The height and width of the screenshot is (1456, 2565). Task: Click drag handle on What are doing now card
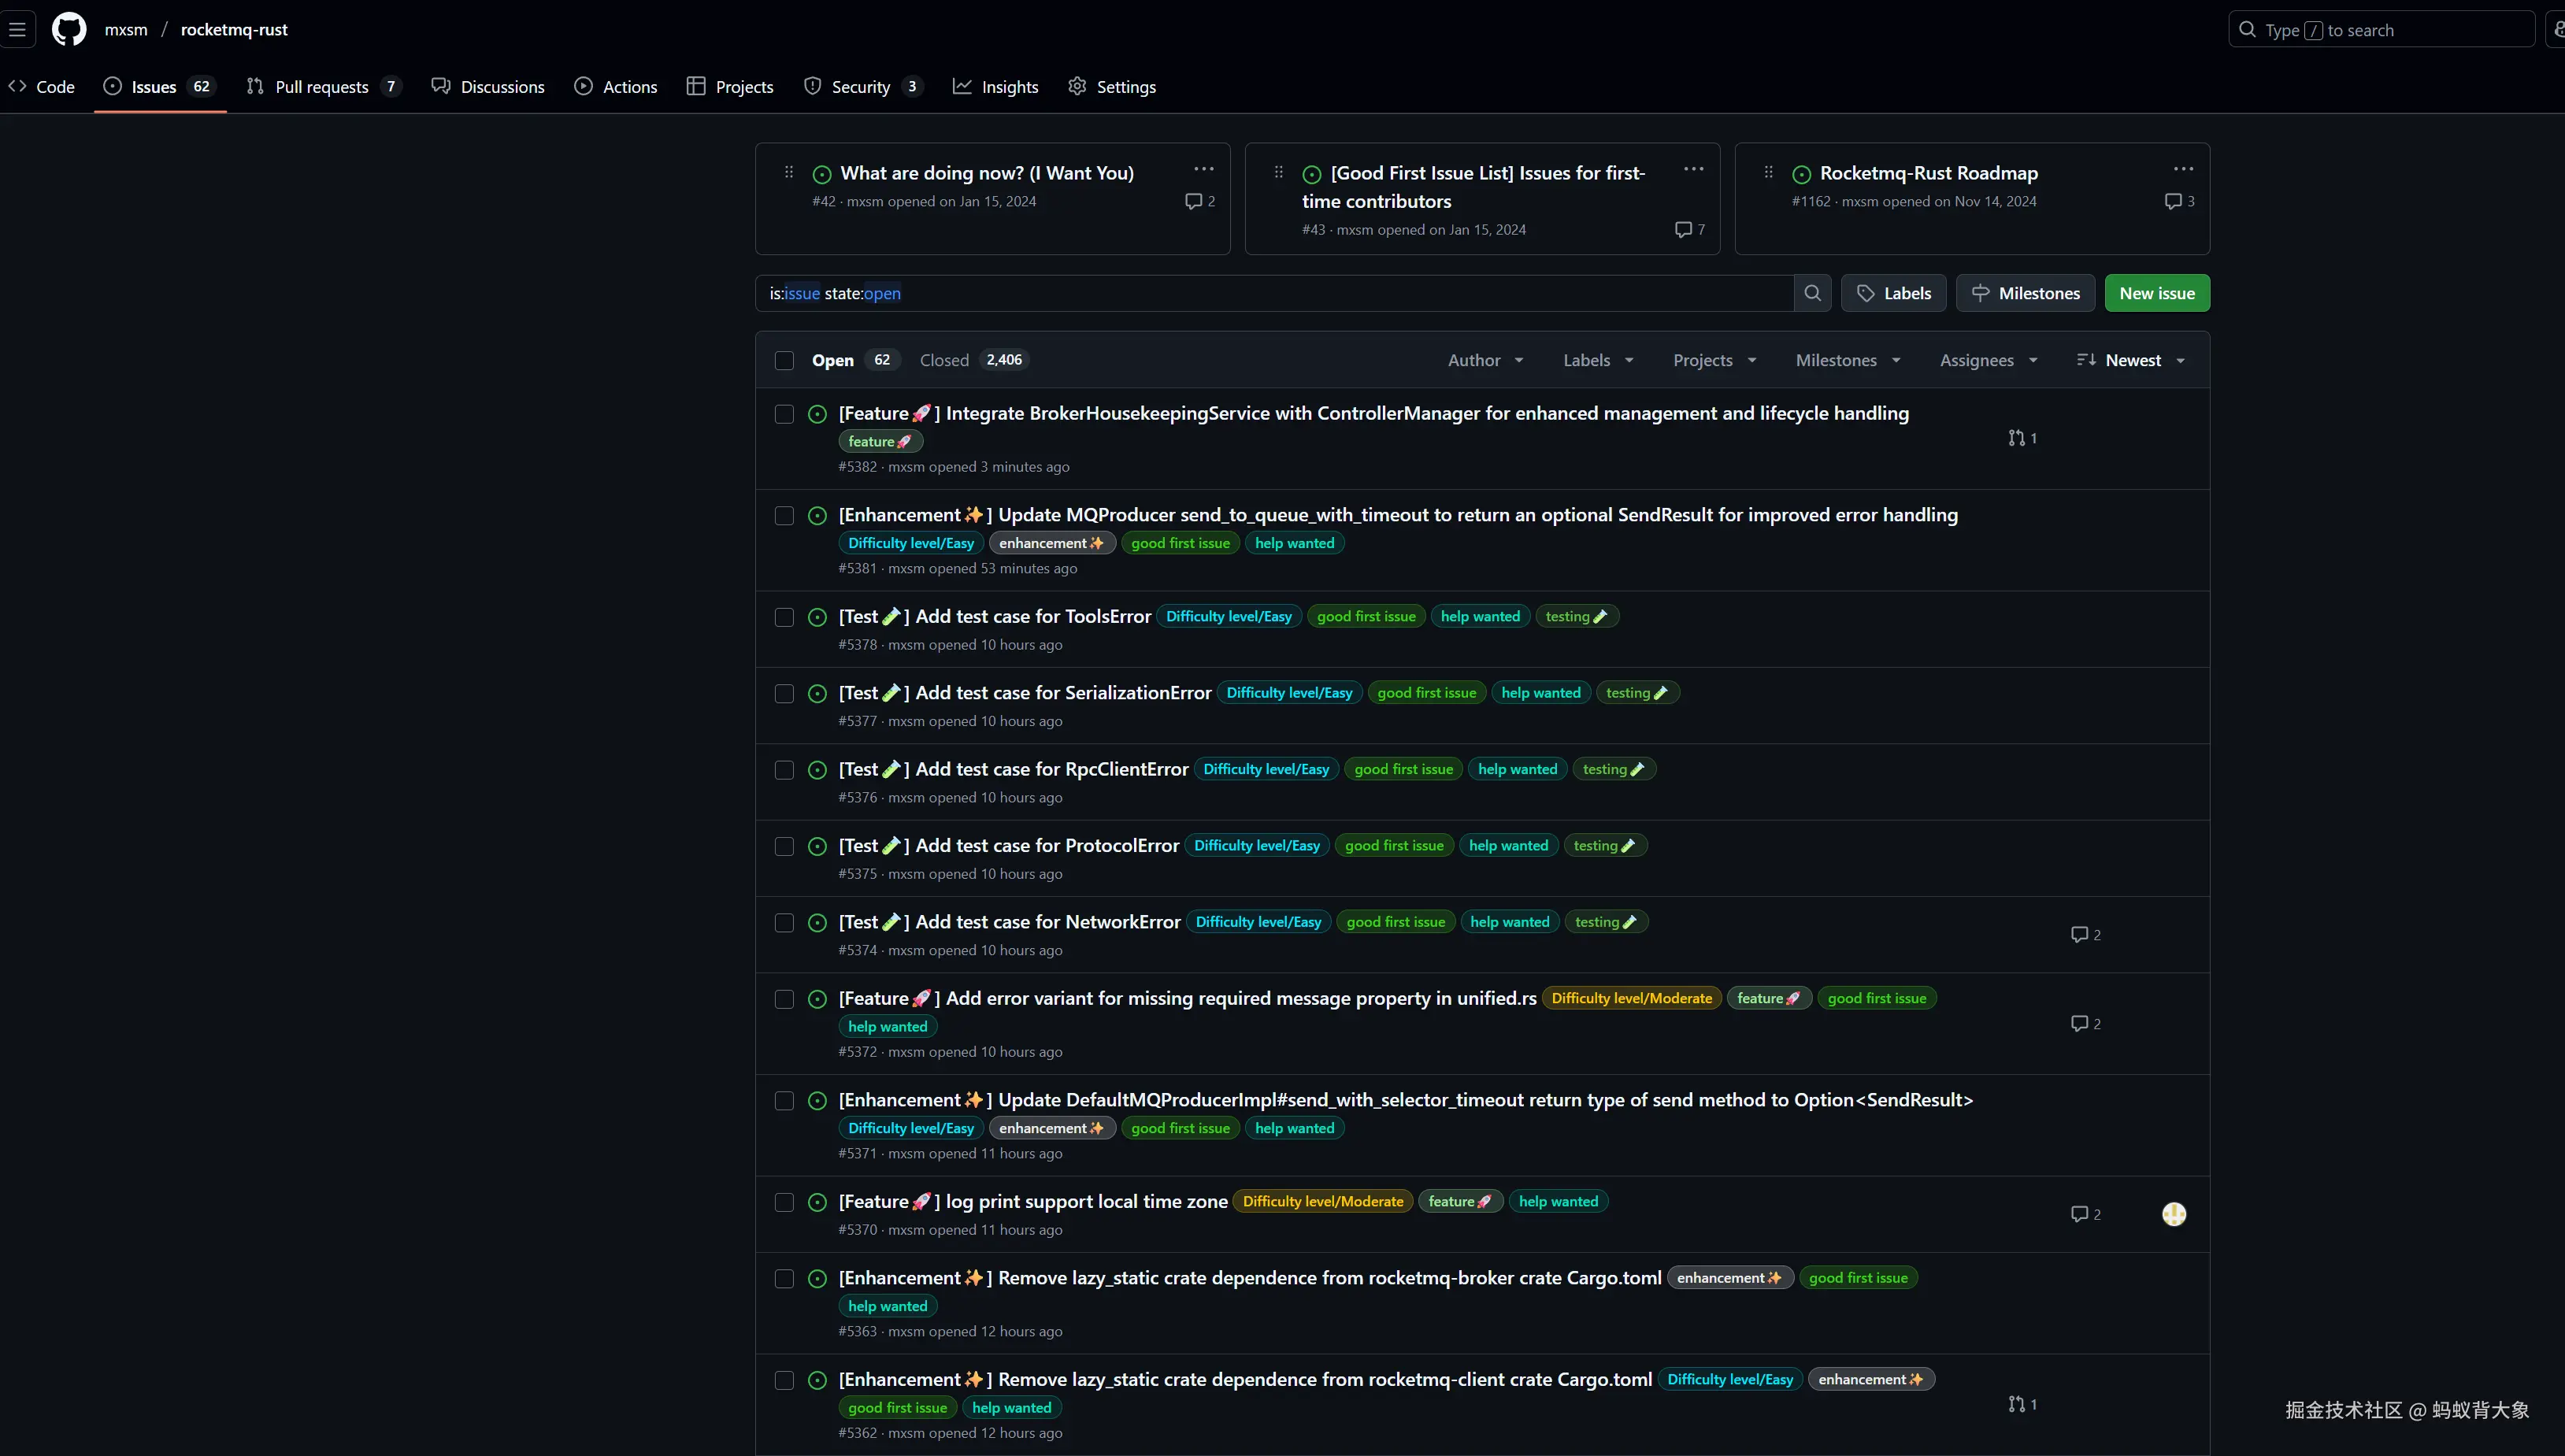point(789,172)
